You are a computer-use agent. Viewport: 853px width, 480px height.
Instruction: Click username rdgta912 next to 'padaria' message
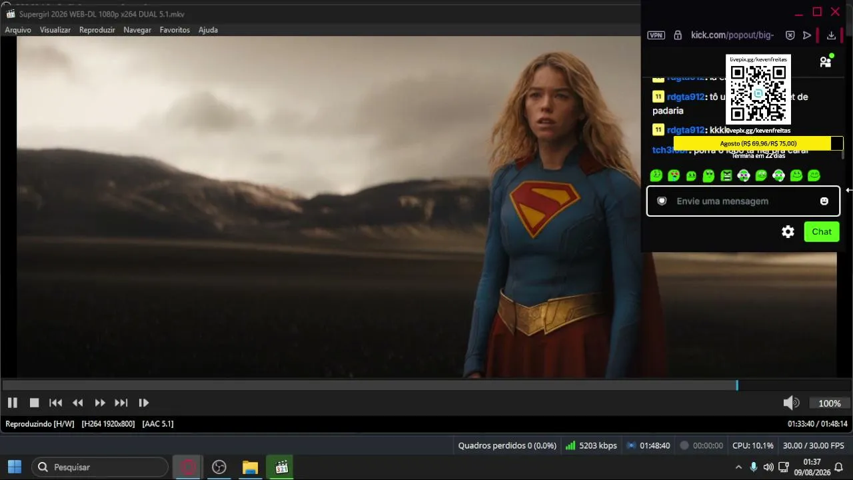686,97
